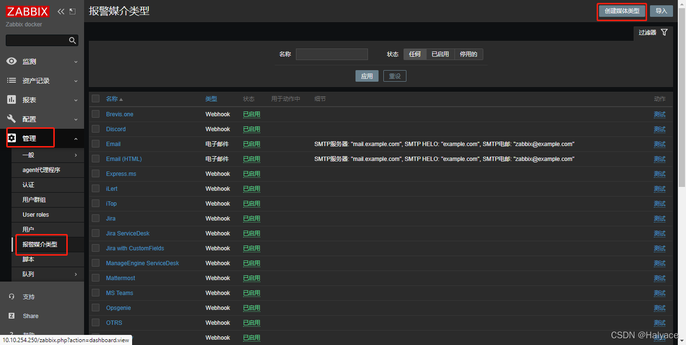Open the Email (HTML) media type link
This screenshot has height=345, width=686.
click(124, 159)
